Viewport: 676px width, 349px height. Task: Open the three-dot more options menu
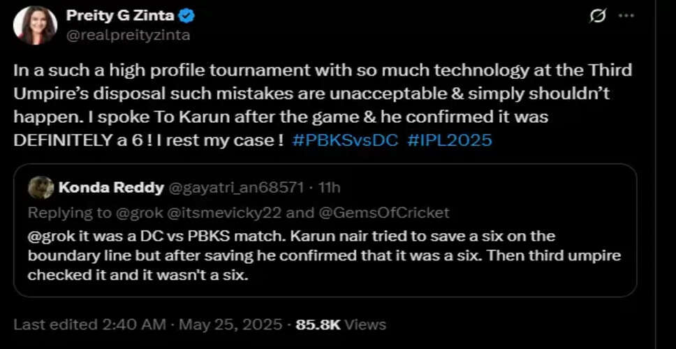tap(626, 15)
